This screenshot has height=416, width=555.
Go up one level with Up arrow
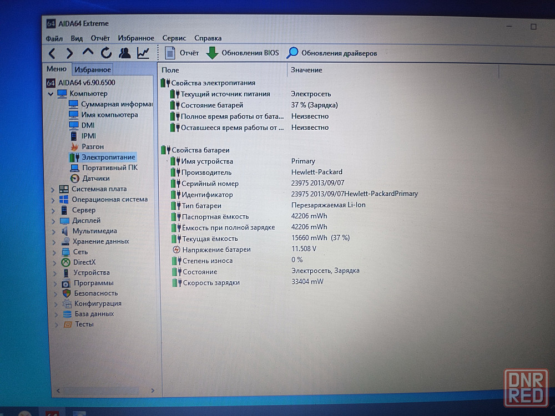tap(88, 53)
